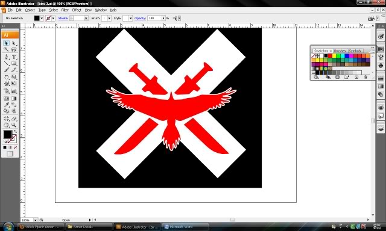Open the zoom level dropdown
386x231 pixels.
pyautogui.click(x=36, y=220)
